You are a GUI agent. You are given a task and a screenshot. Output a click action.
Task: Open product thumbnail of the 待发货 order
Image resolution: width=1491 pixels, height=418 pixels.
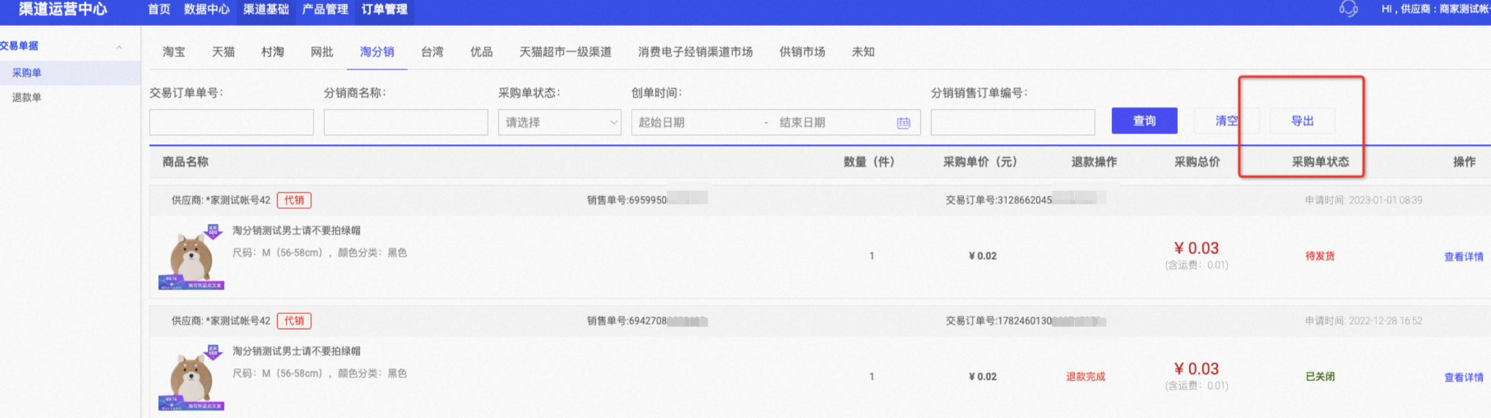192,257
